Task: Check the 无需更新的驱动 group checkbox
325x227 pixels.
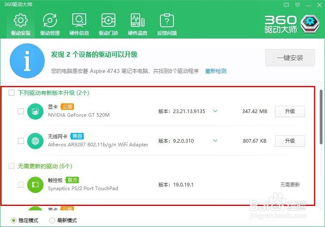Action: coord(12,166)
